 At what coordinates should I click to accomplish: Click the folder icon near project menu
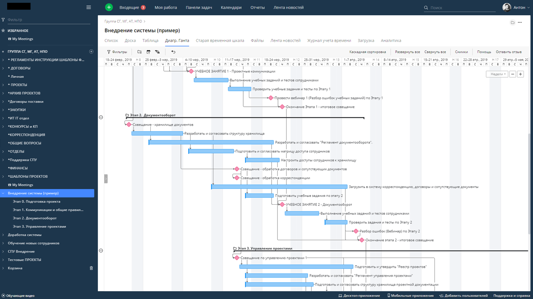(x=512, y=22)
